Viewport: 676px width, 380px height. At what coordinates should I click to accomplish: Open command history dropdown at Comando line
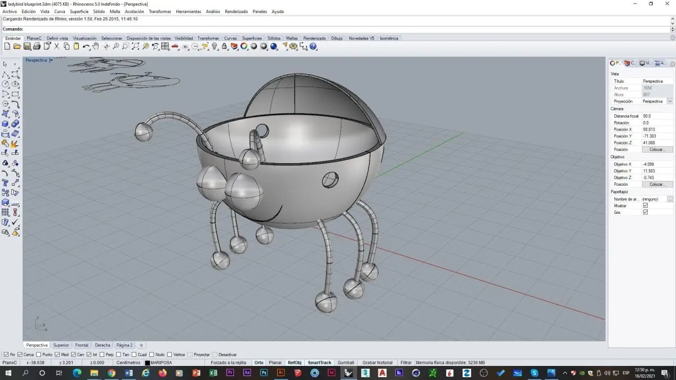673,29
